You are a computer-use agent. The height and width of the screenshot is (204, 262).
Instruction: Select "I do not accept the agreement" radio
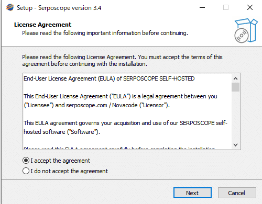26,171
